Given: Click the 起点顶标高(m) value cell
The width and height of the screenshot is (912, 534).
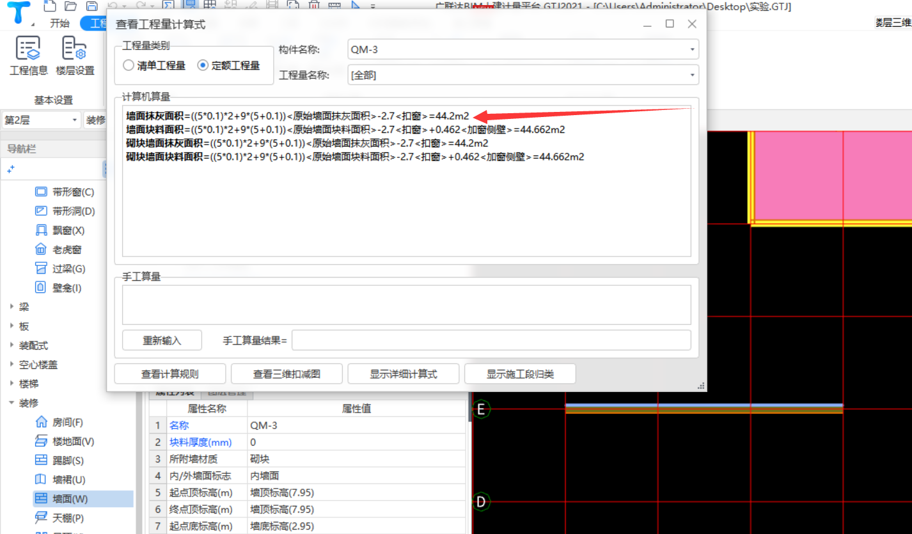Looking at the screenshot, I should coord(356,492).
